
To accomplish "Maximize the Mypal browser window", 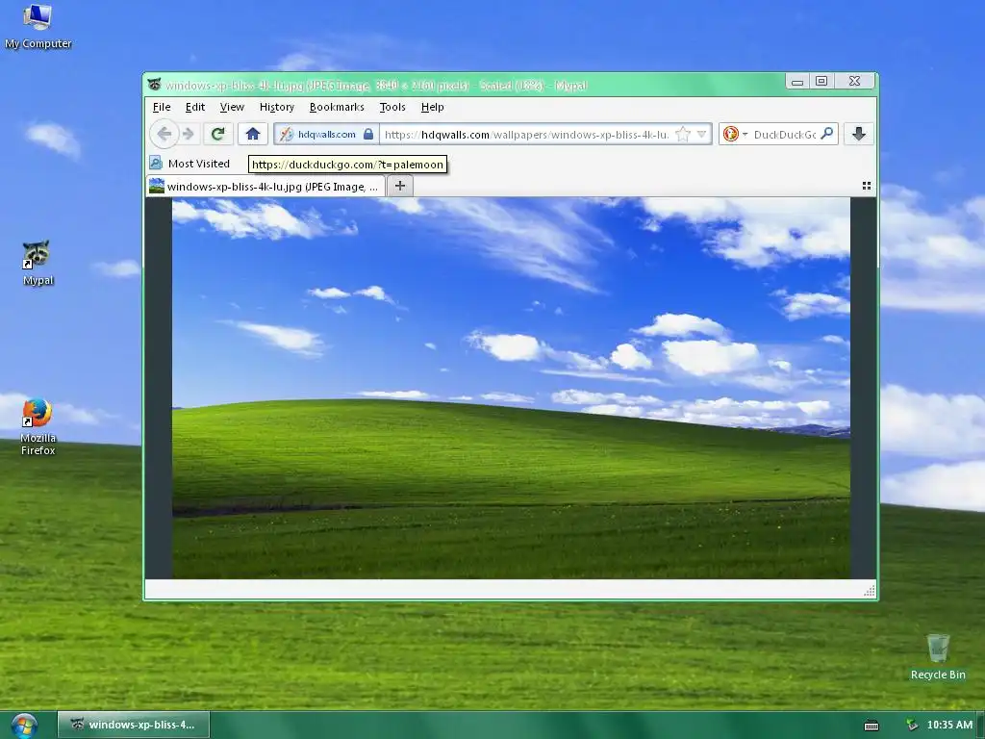I will point(821,81).
